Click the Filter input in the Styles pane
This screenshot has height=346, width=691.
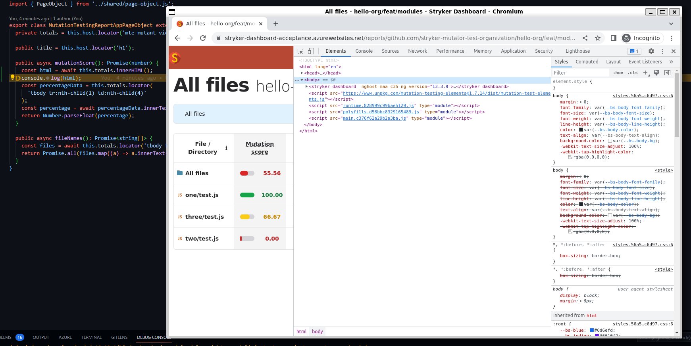pos(580,73)
